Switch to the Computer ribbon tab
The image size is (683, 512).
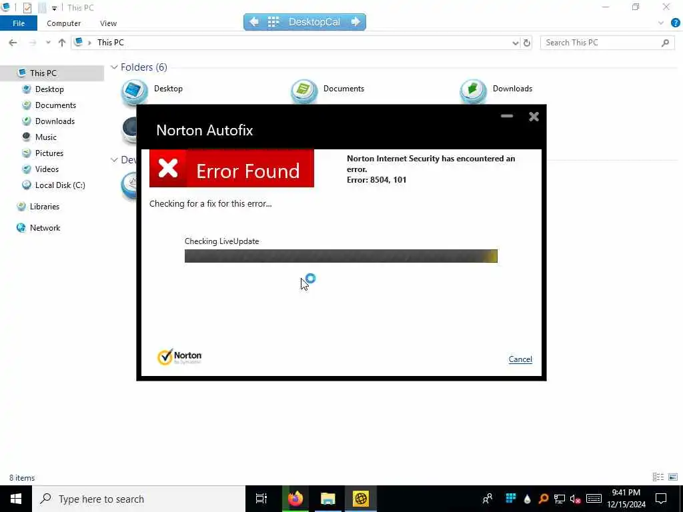coord(63,23)
